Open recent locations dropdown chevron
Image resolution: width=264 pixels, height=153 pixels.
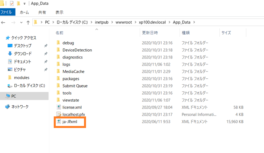tap(21, 22)
